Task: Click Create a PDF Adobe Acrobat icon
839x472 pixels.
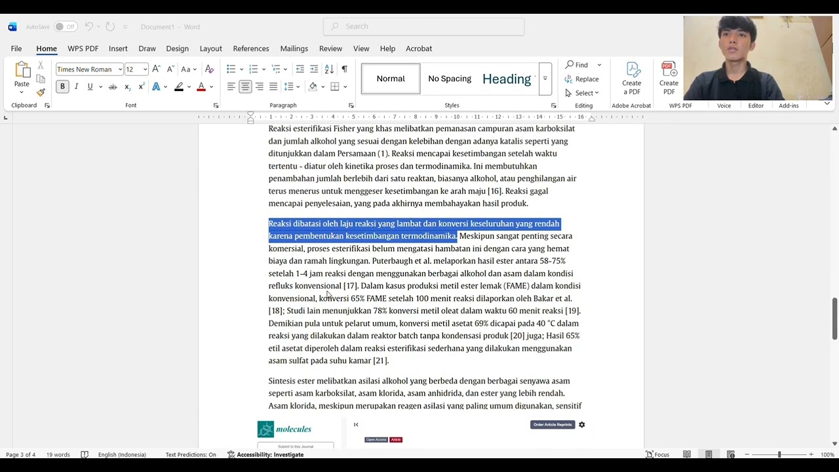Action: [632, 78]
